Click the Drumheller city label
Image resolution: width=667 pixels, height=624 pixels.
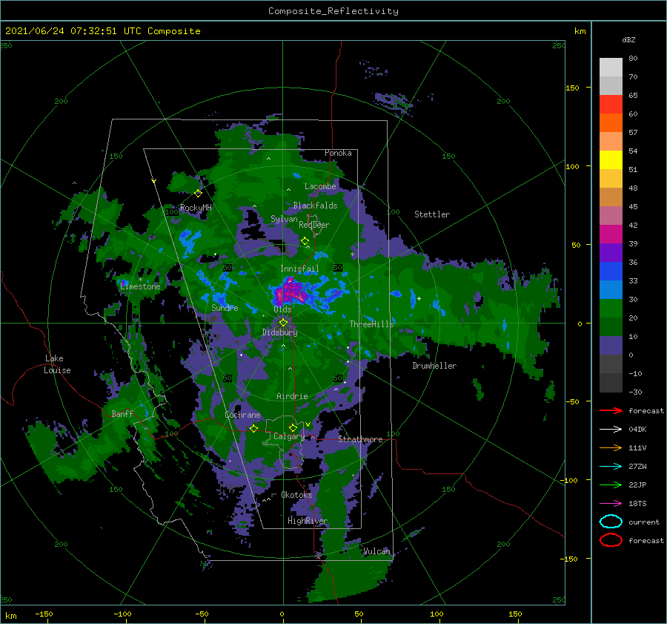[434, 366]
